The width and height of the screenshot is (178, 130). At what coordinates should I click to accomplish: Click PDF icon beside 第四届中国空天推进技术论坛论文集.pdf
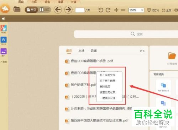coord(67,121)
